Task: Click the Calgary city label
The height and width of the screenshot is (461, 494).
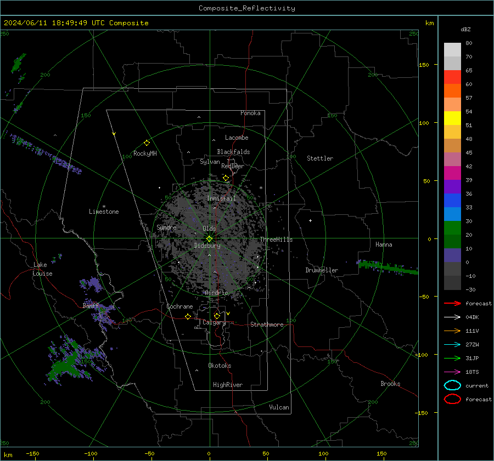Action: point(214,322)
